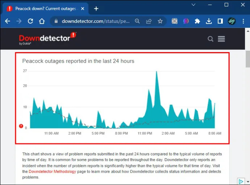Go back to the previous page
Image resolution: width=250 pixels, height=185 pixels.
click(8, 21)
